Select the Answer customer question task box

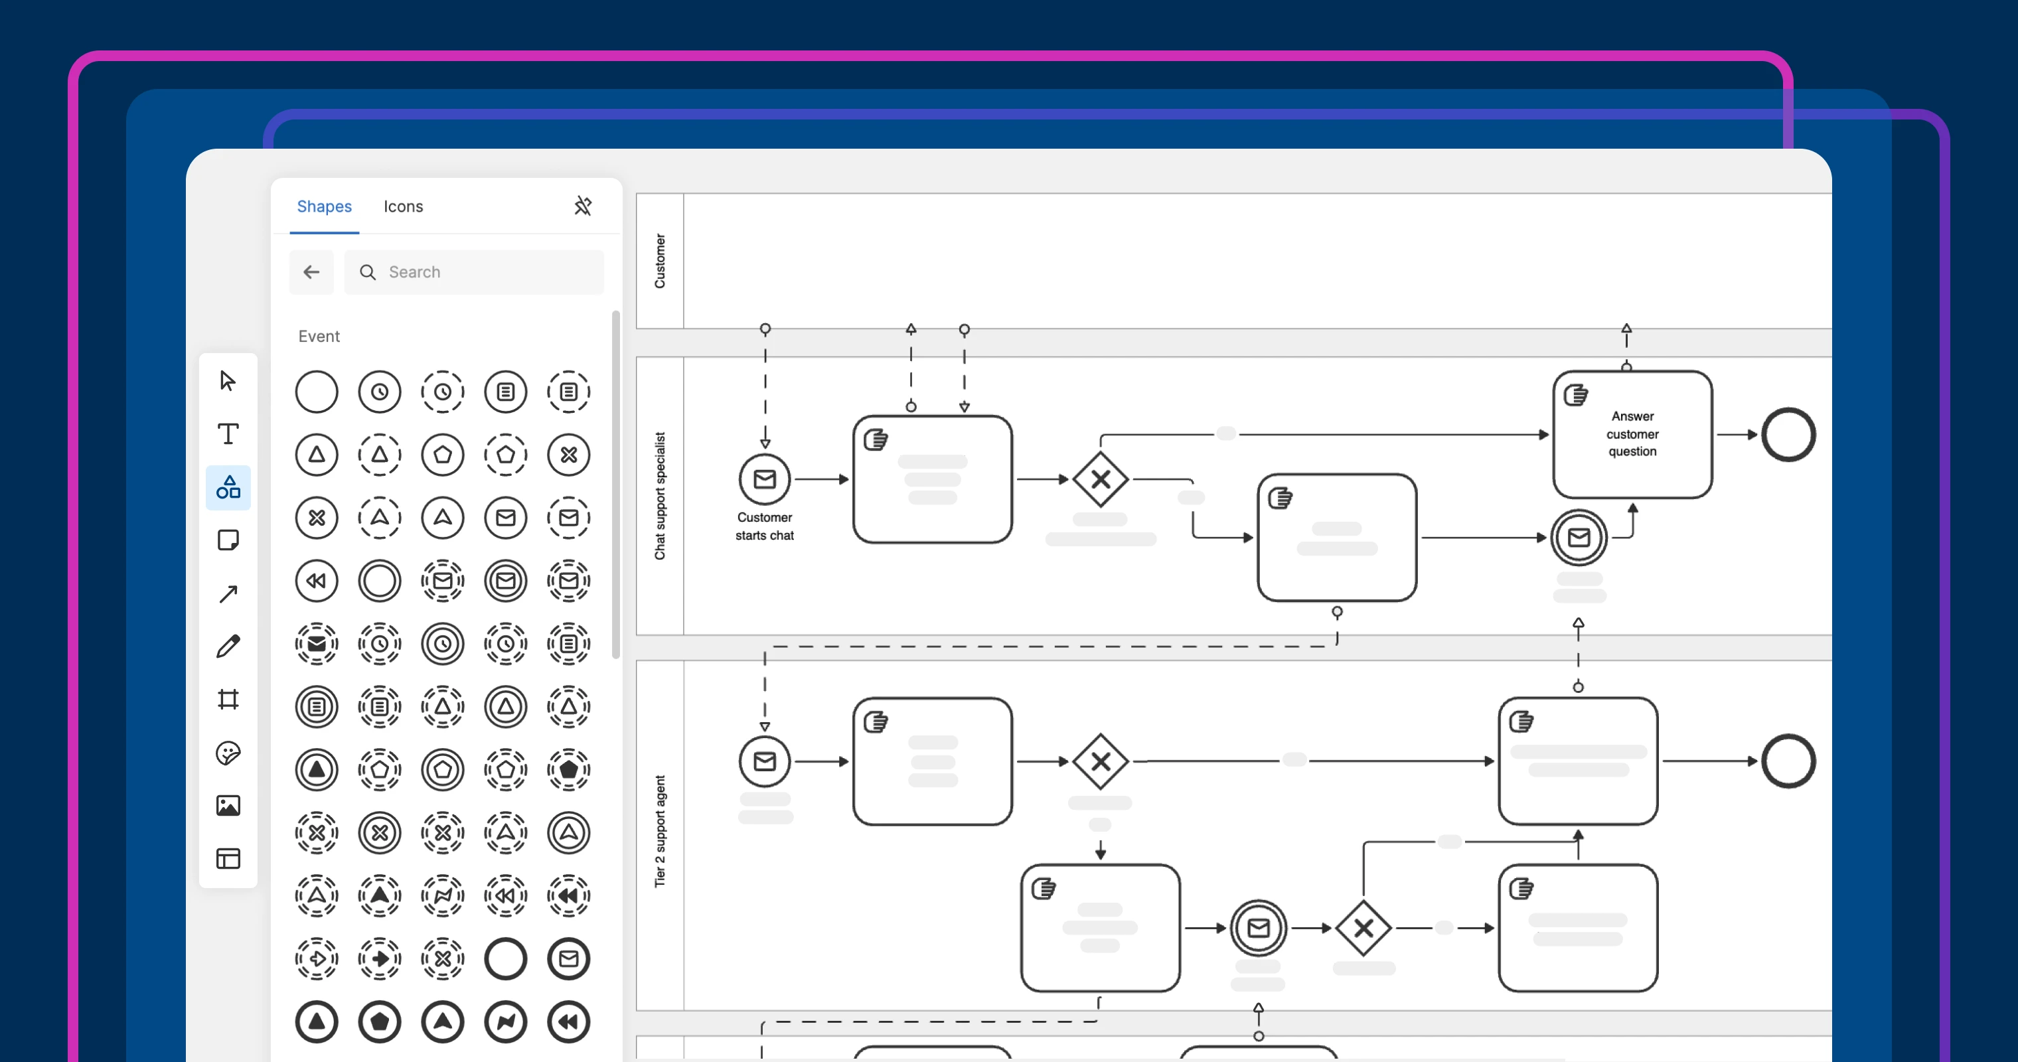point(1632,435)
